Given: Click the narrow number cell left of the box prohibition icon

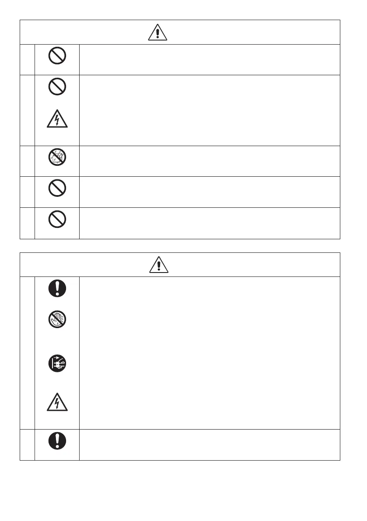Looking at the screenshot, I should click(x=27, y=161).
